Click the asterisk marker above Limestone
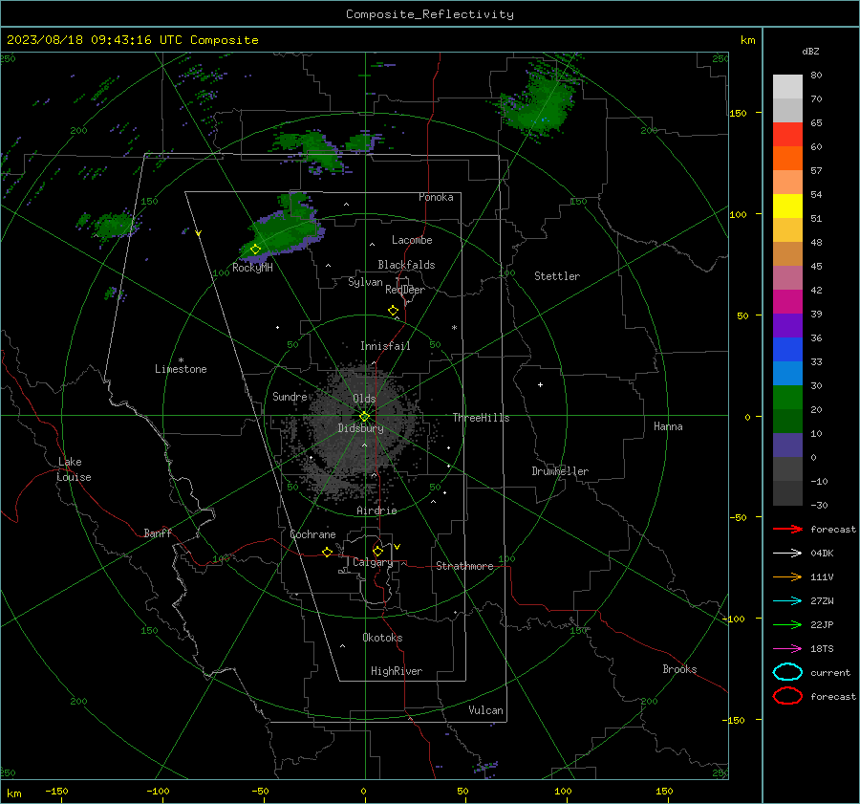Screen dimensions: 860x804 click(181, 360)
